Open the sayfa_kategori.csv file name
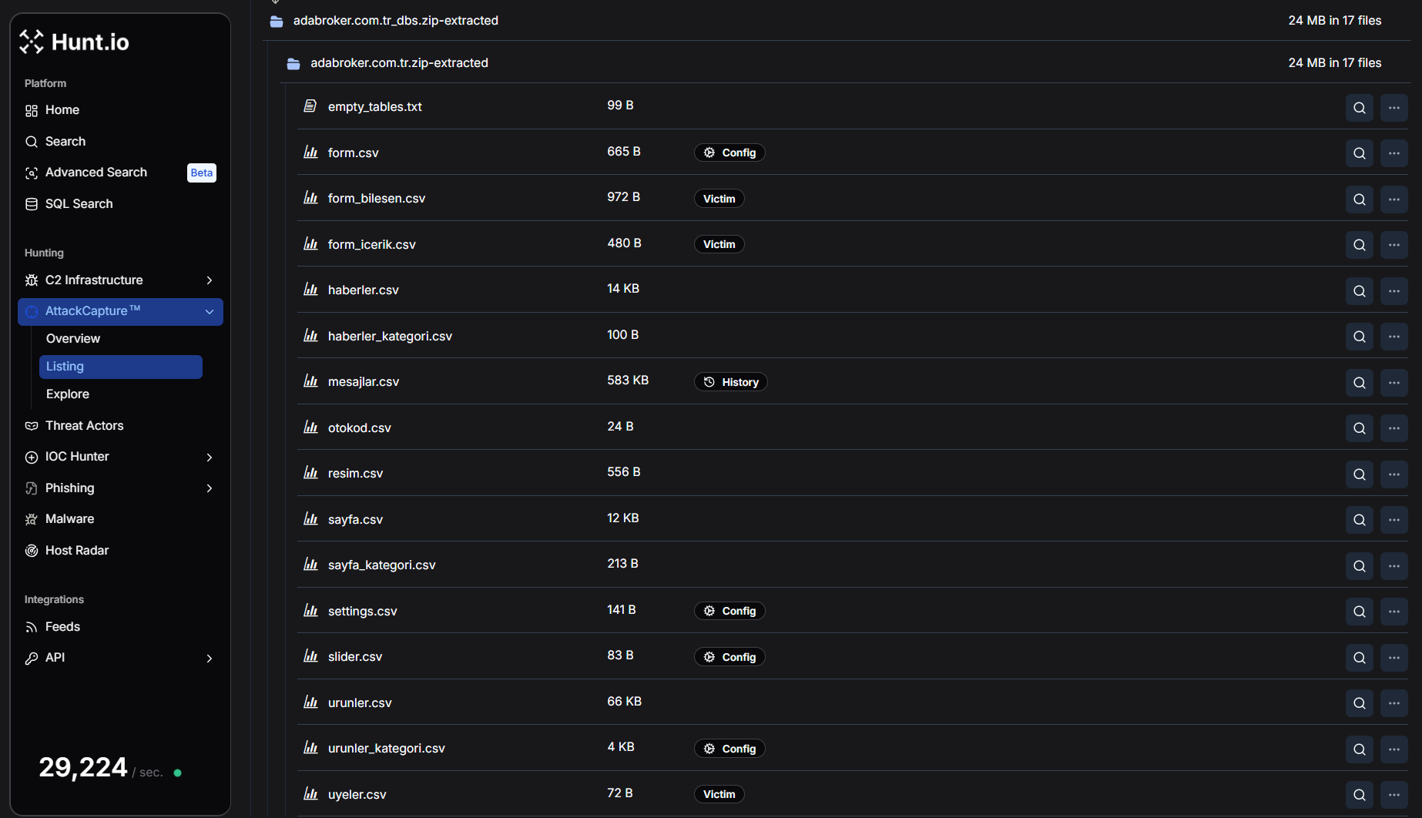 (382, 565)
